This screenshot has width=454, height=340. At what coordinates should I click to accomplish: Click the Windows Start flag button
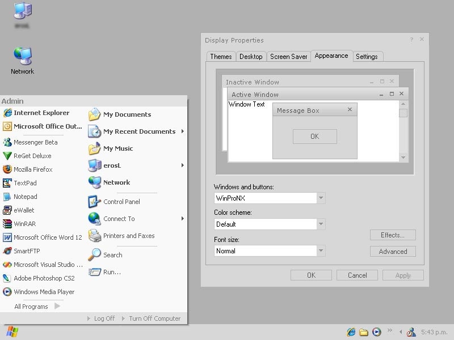pos(12,332)
